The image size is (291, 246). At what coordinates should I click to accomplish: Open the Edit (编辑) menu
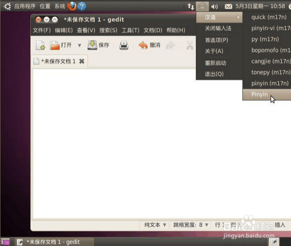(64, 30)
